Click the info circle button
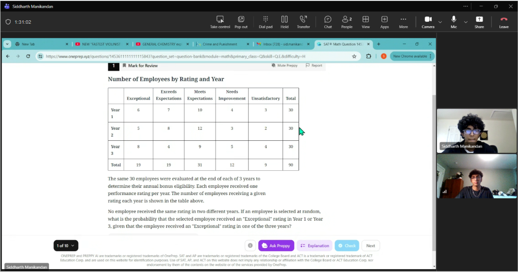518x272 pixels. tap(250, 246)
